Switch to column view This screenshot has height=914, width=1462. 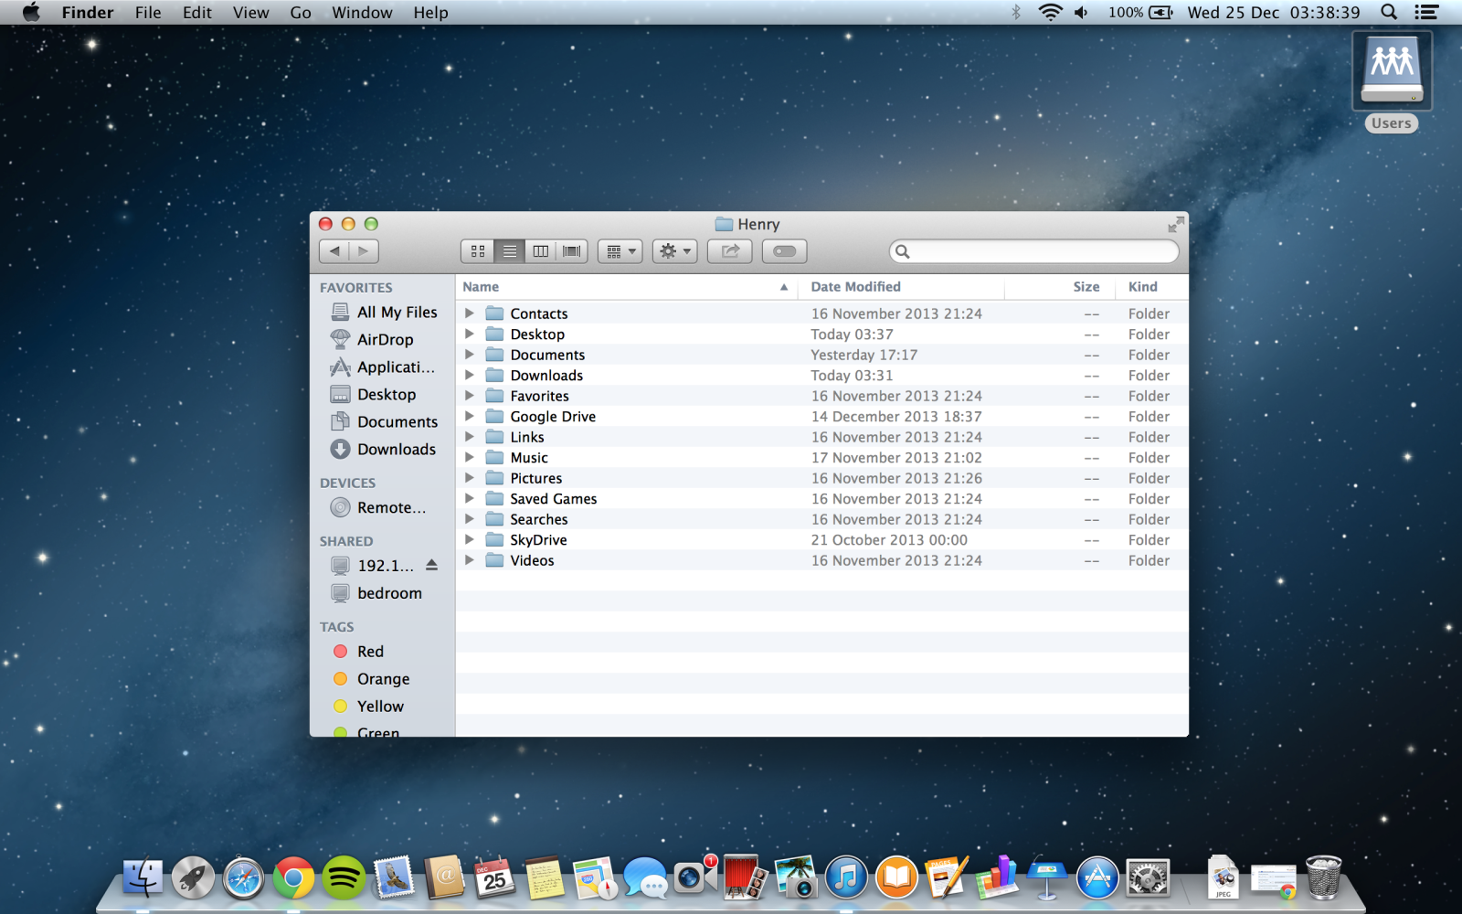click(541, 251)
